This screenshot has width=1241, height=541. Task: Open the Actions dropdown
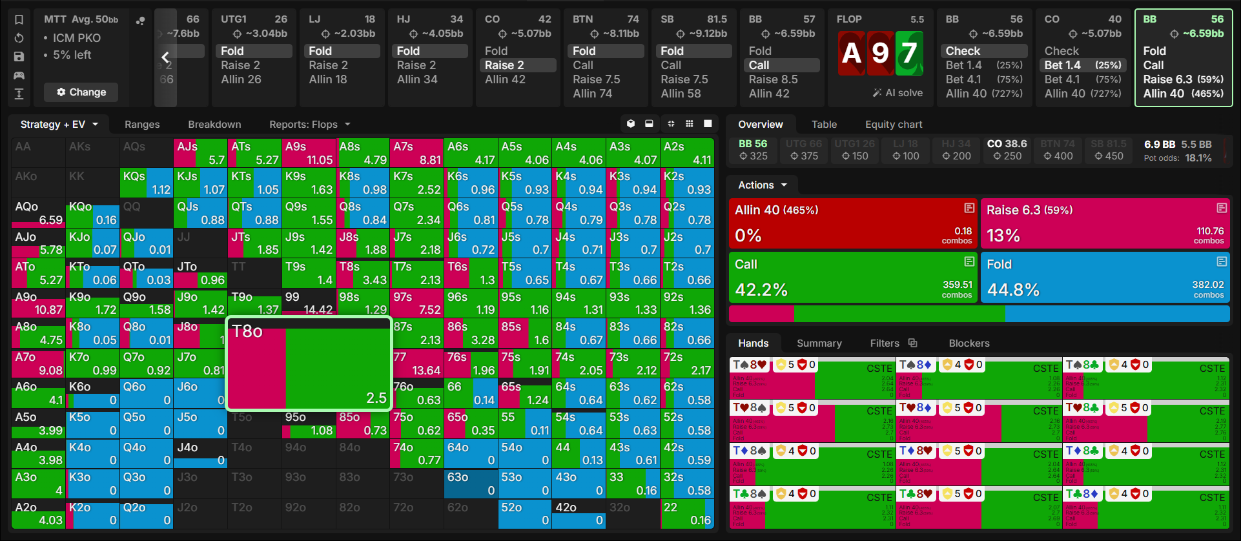[x=763, y=185]
